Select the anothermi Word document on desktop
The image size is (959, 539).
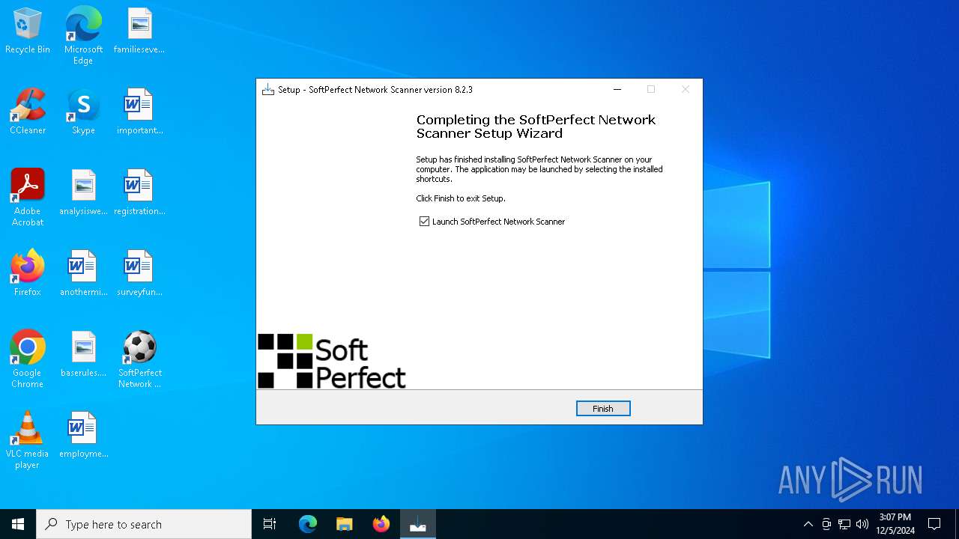click(83, 274)
